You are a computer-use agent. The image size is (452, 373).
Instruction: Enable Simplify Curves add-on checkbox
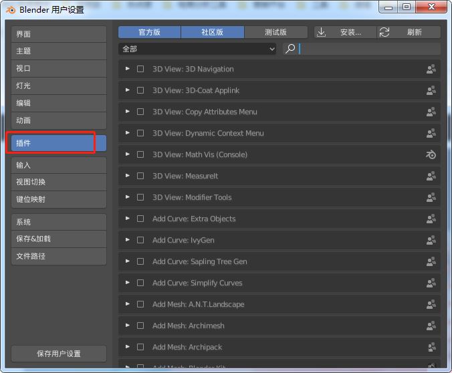(x=140, y=283)
